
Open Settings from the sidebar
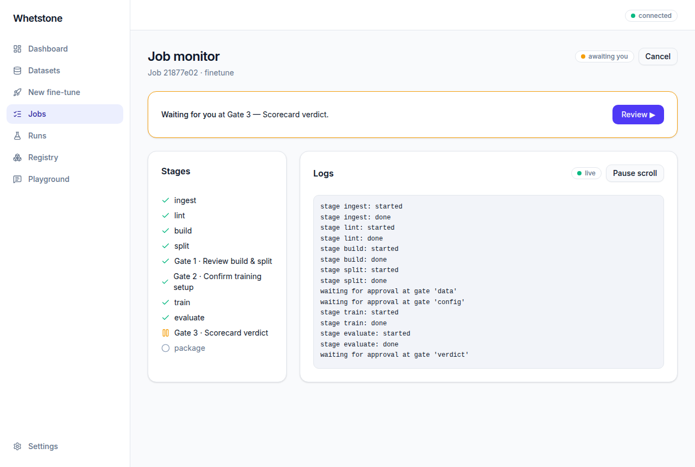coord(65,446)
